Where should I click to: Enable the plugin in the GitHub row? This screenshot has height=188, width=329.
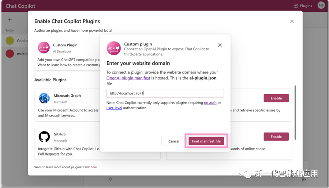click(276, 137)
